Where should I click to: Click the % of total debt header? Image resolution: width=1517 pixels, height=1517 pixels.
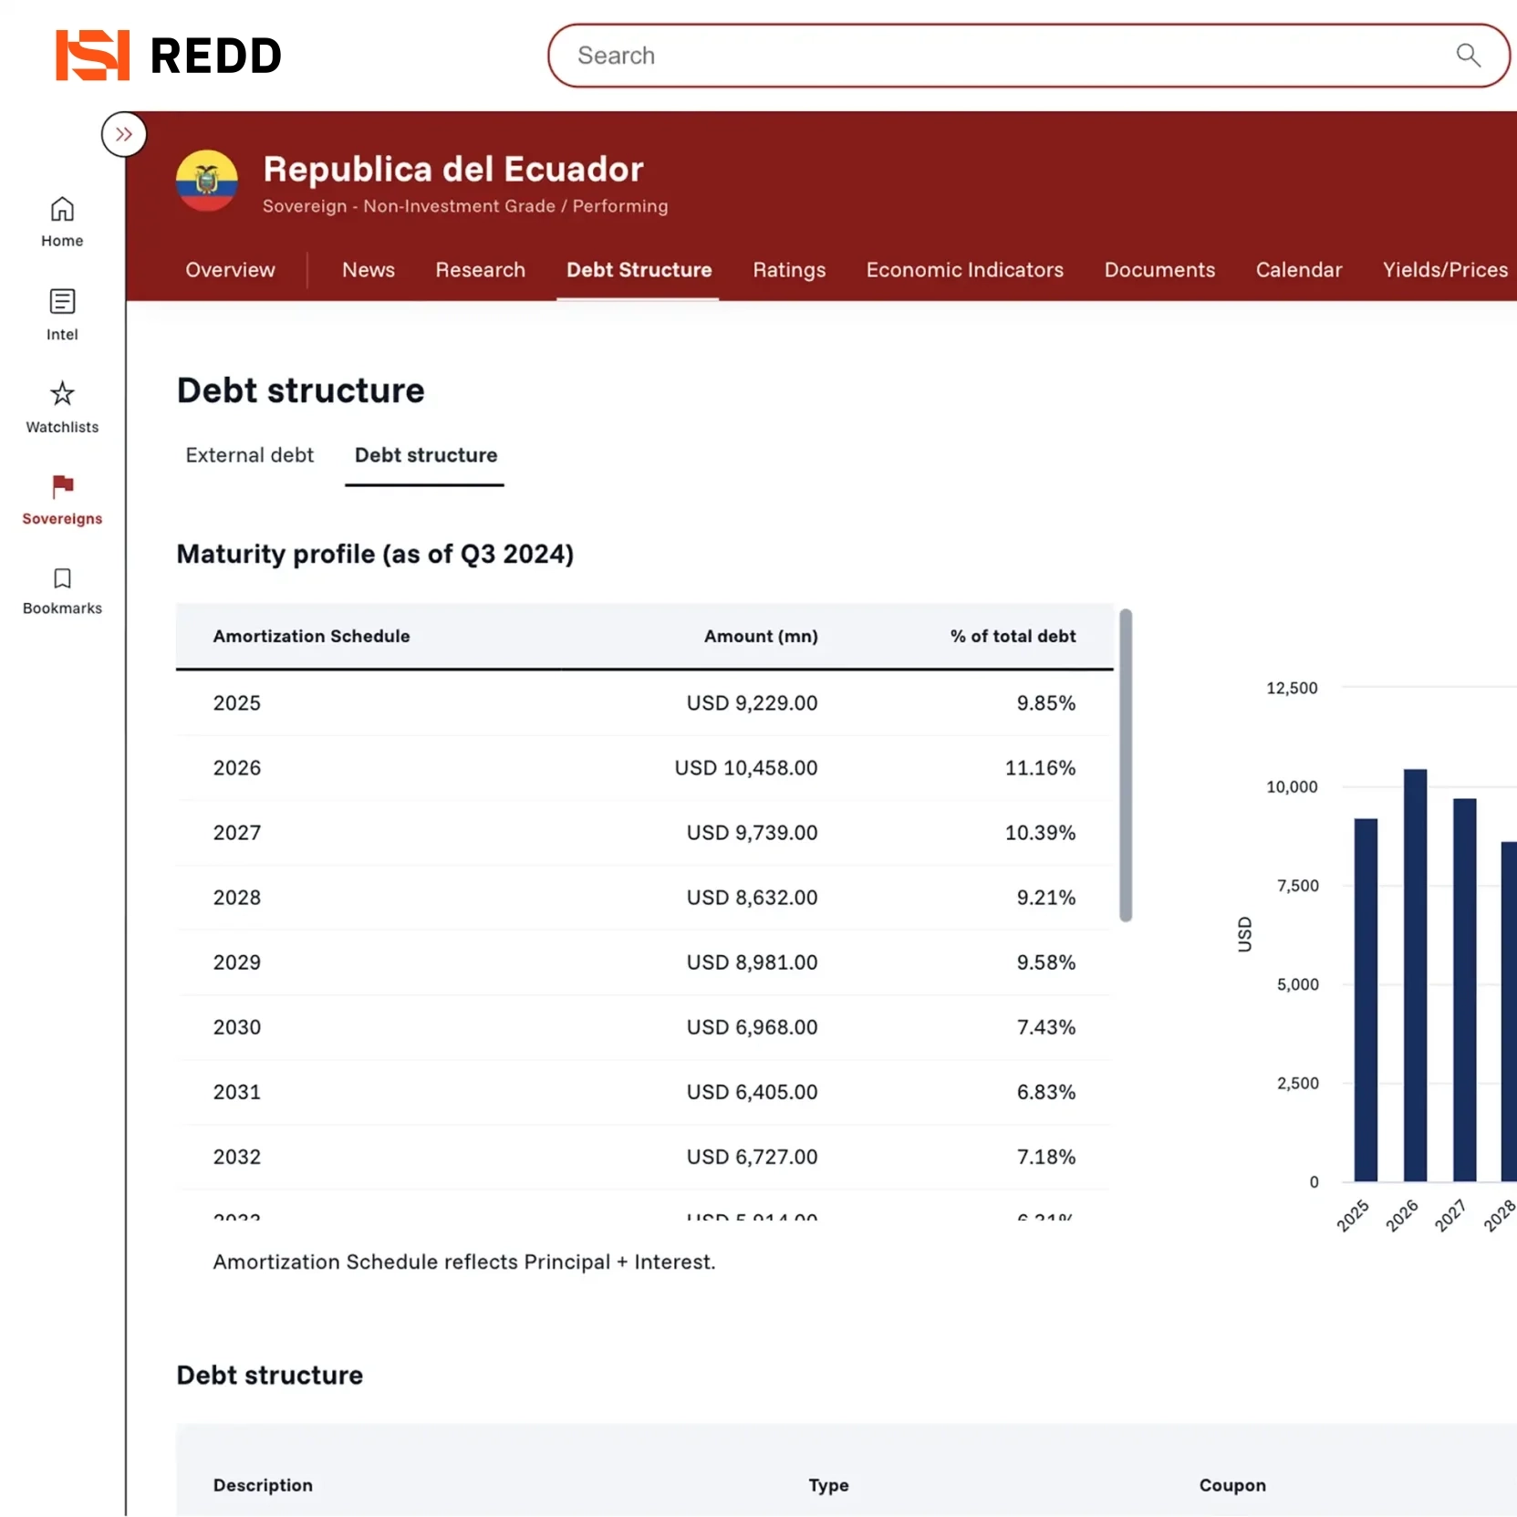point(1013,637)
